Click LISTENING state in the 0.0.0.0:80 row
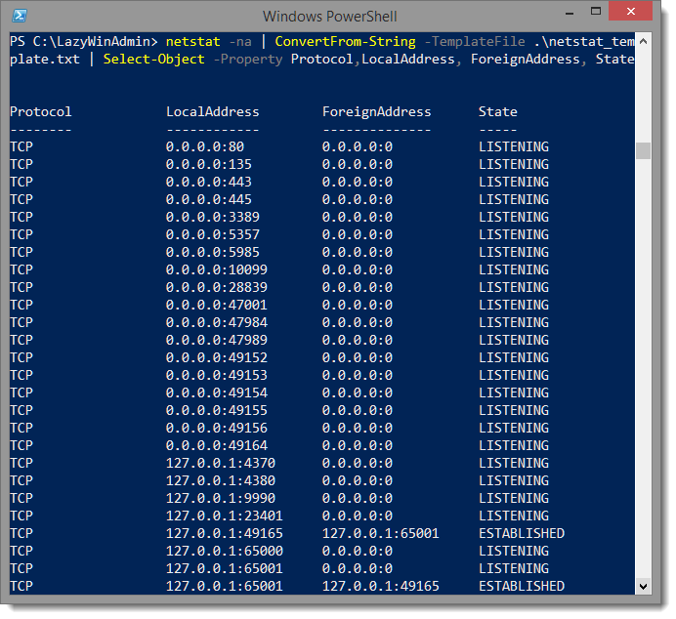The width and height of the screenshot is (676, 619). pos(514,146)
